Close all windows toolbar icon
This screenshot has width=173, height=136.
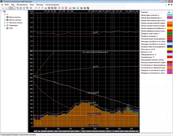pos(27,8)
